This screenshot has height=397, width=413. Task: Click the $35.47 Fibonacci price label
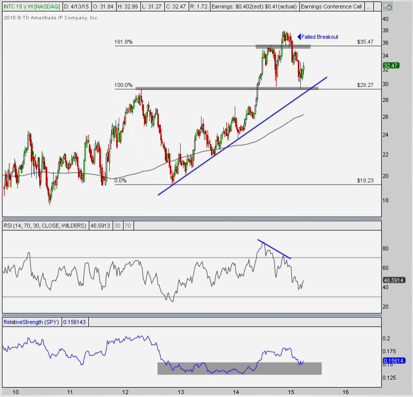(365, 43)
